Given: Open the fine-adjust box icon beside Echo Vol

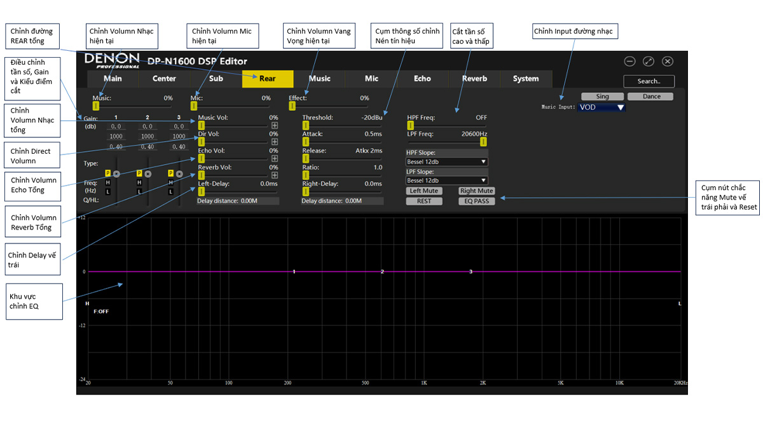Looking at the screenshot, I should pyautogui.click(x=275, y=158).
